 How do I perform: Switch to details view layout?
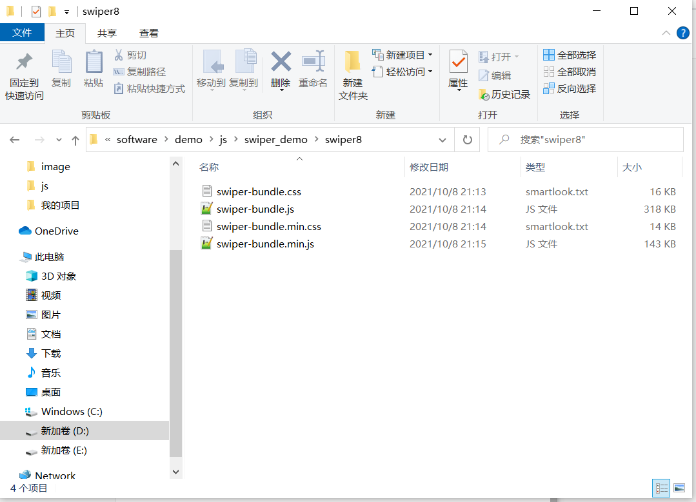pos(661,488)
